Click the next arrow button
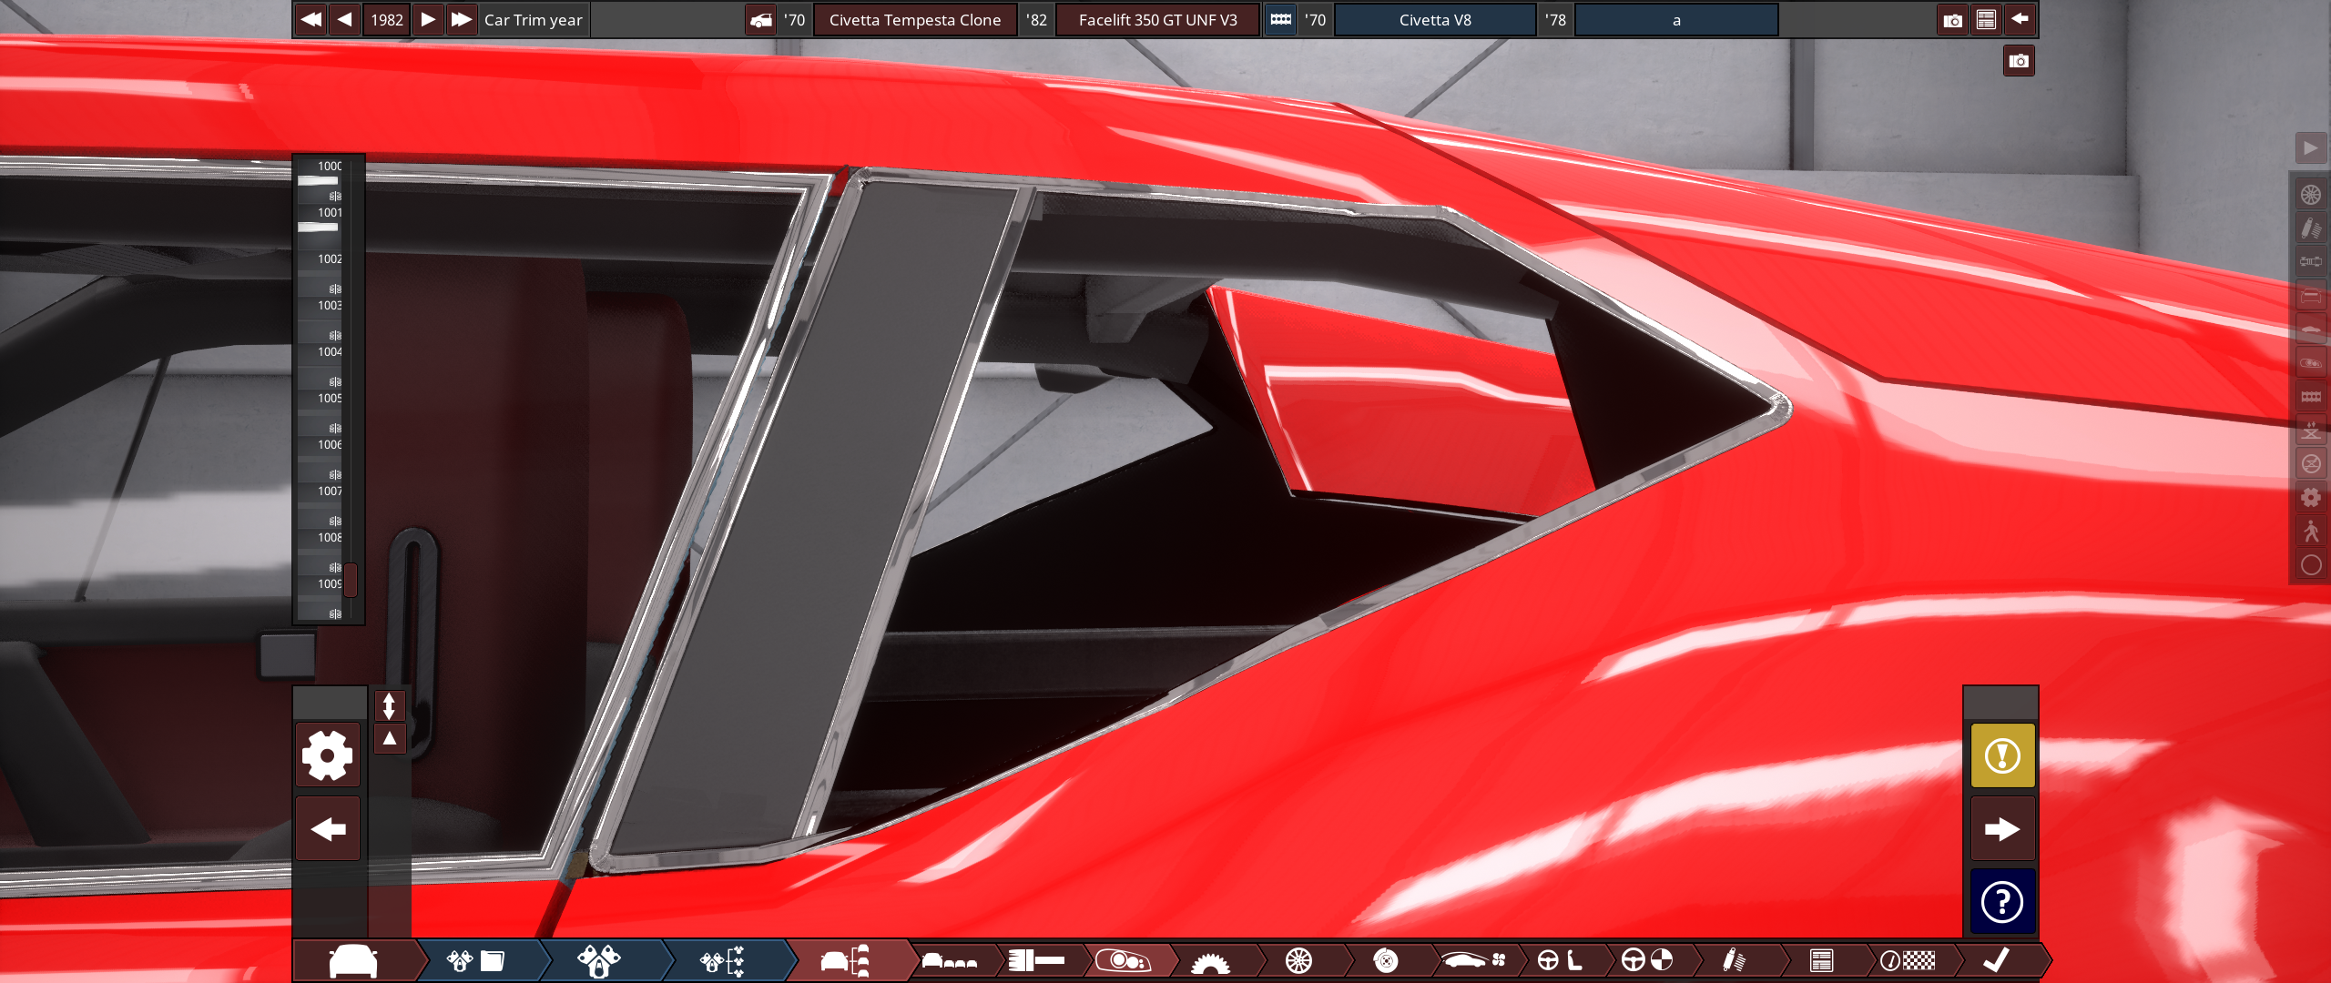Screen dimensions: 2331x983 pos(2002,829)
